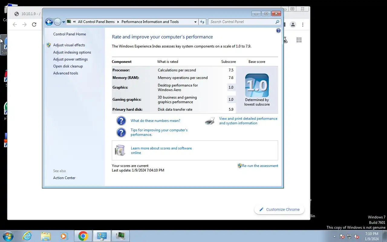Open Adjust indexing options
Screen dimensions: 387x242
click(x=72, y=52)
